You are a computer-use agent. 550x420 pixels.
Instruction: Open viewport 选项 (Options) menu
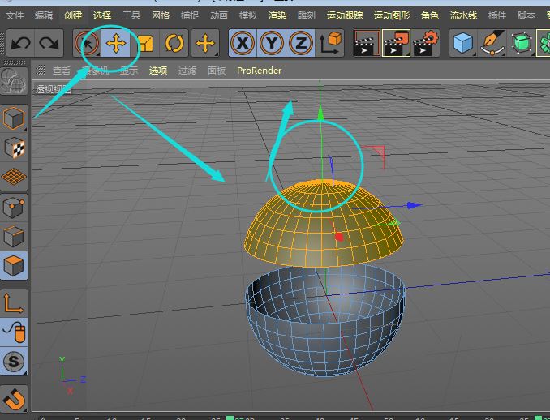[x=158, y=71]
